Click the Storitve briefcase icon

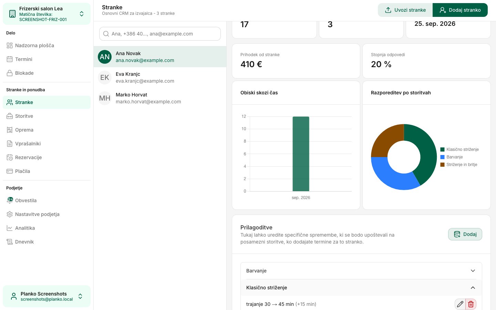coord(10,116)
